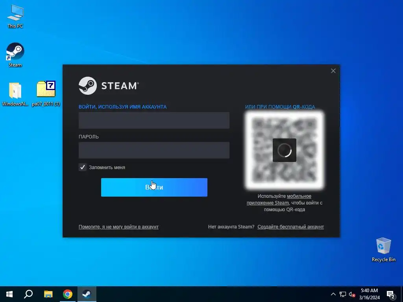Select the WindowsN... folder on desktop
Screen dimensions: 403x302
[15, 94]
